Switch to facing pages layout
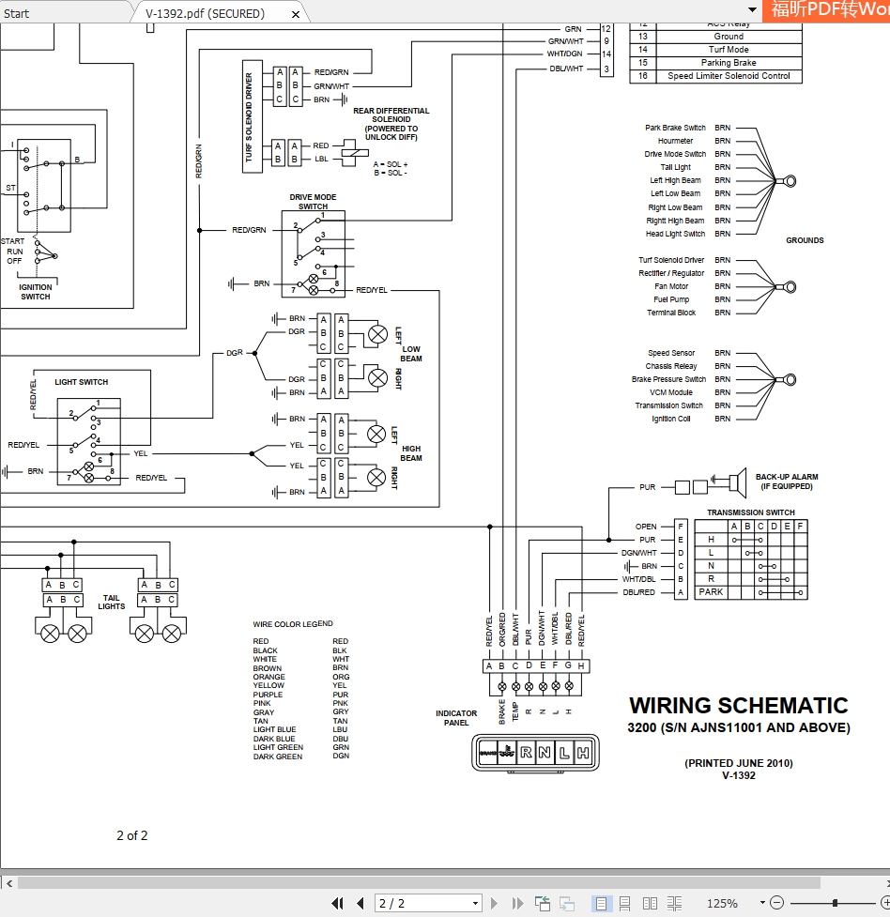 pos(648,903)
